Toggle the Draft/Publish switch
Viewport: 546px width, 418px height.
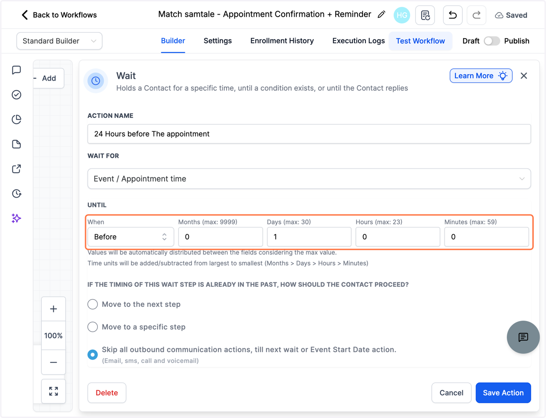click(491, 41)
